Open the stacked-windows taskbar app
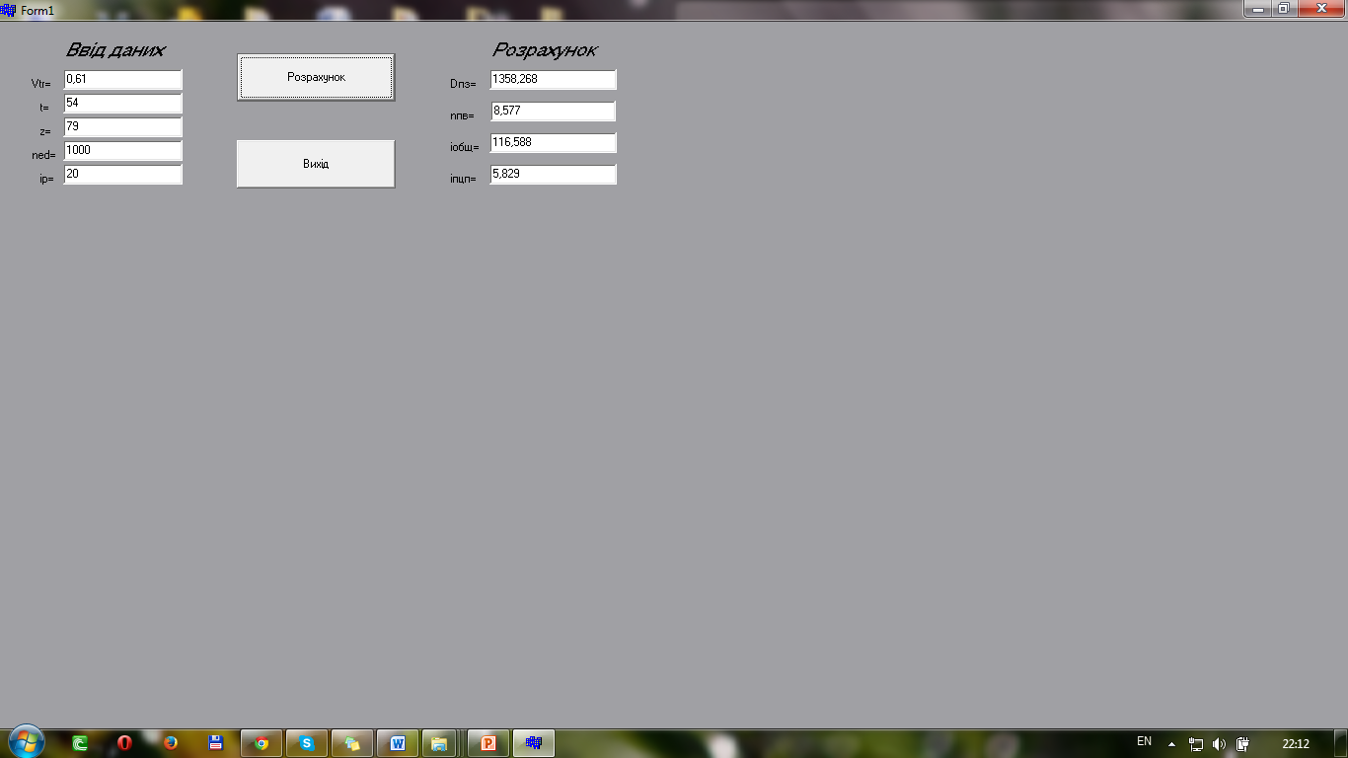This screenshot has height=758, width=1348. pos(352,743)
